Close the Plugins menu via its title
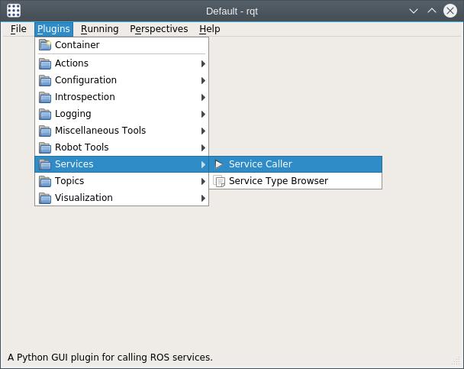 [x=53, y=29]
